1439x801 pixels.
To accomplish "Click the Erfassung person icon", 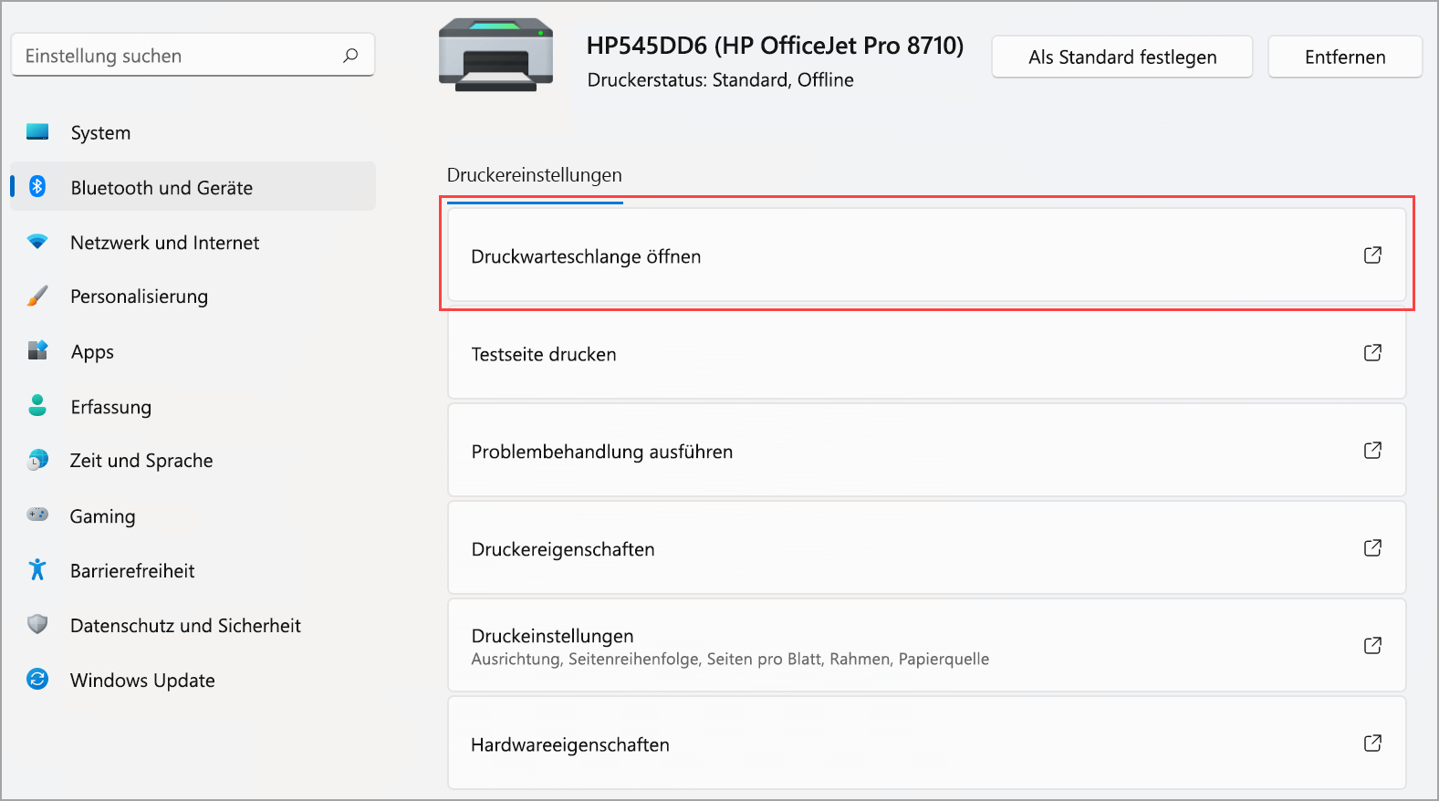I will point(37,405).
